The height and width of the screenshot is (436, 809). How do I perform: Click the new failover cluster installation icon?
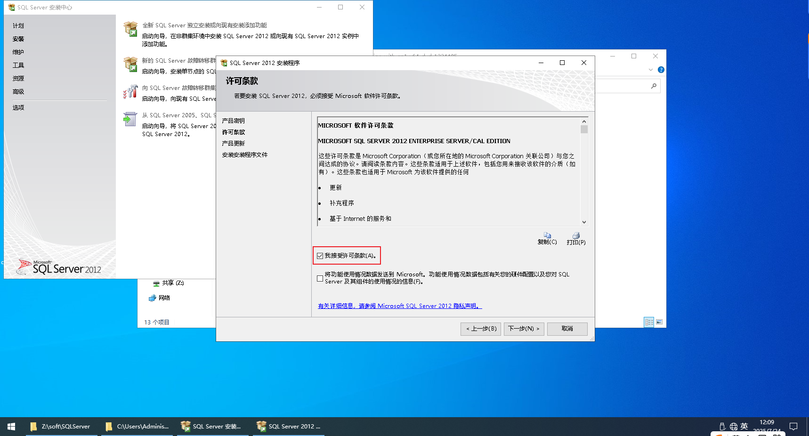pos(130,64)
